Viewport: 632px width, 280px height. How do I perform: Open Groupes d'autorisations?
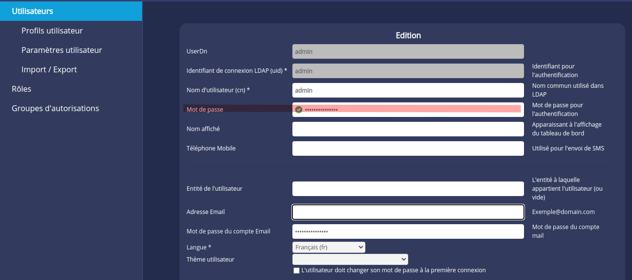[55, 108]
